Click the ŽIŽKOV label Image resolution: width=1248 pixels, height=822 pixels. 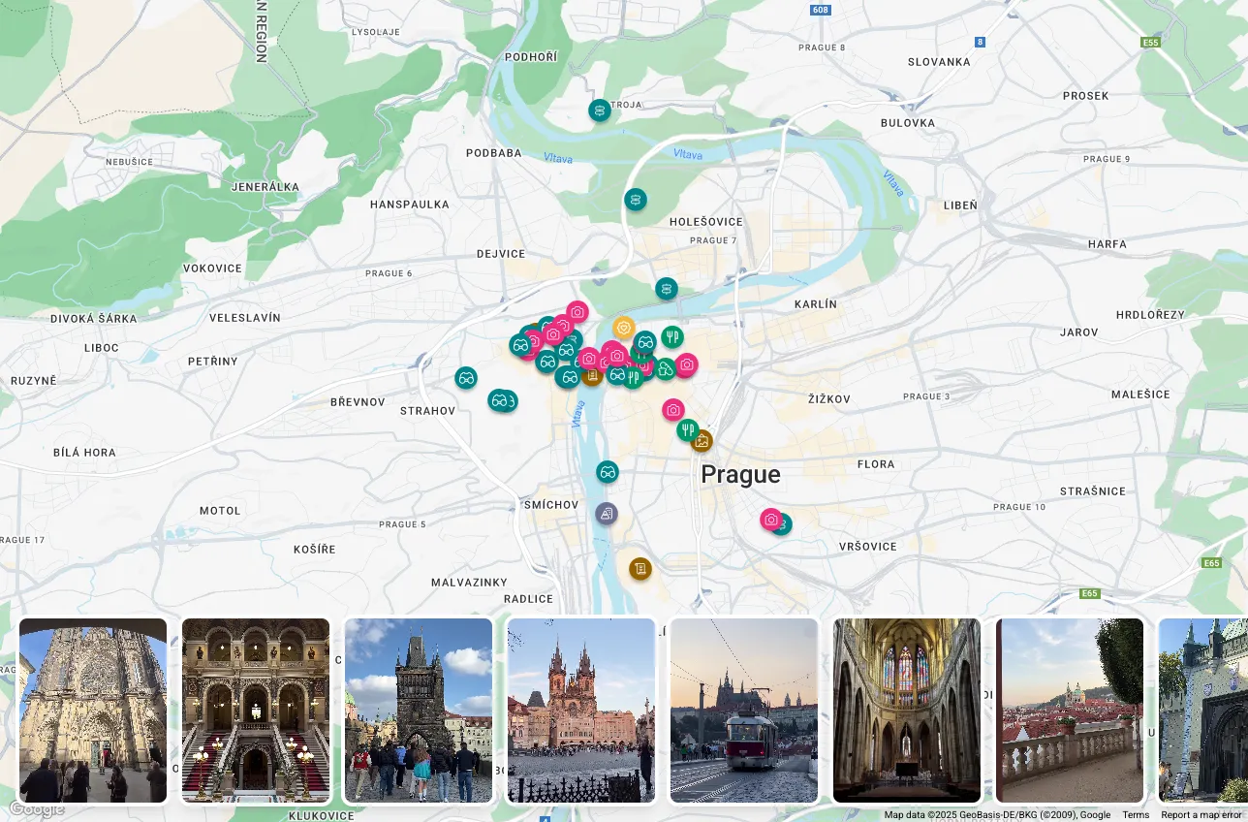829,399
